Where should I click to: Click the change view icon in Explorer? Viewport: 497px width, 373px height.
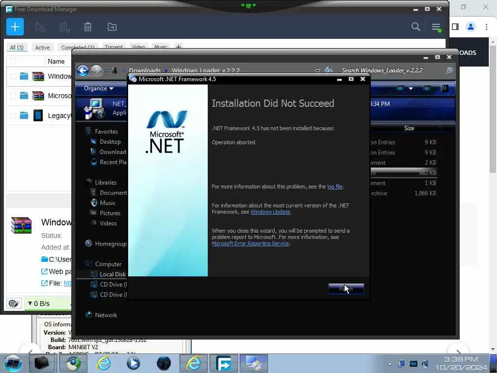[x=400, y=88]
